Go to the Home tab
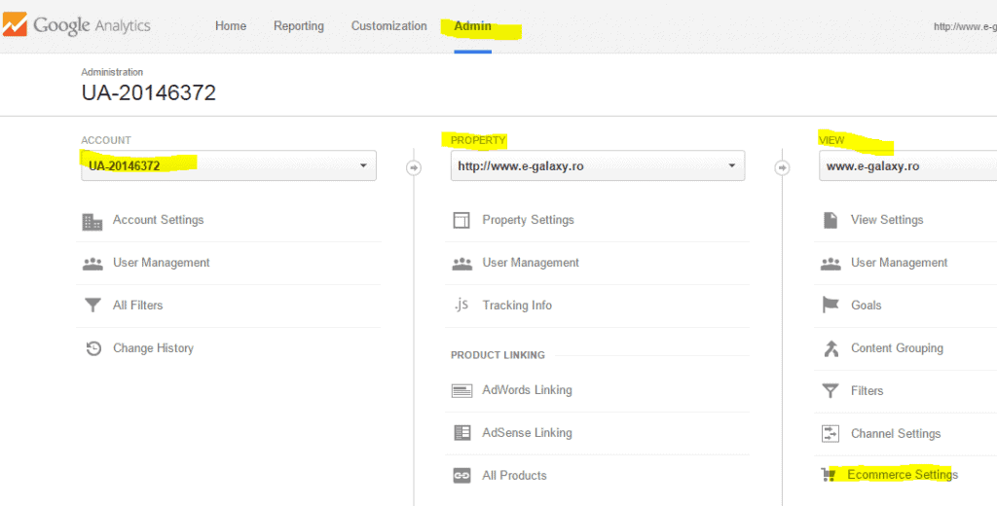The width and height of the screenshot is (997, 506). point(231,26)
